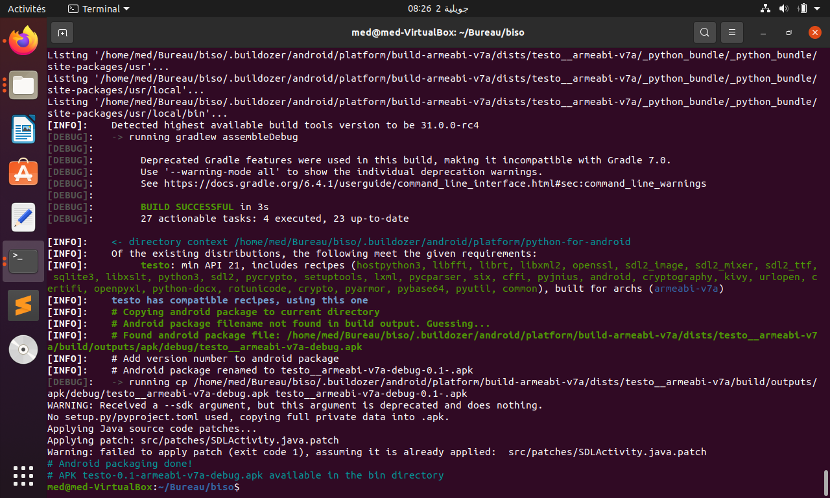
Task: Open the terminal hamburger menu
Action: (x=731, y=32)
